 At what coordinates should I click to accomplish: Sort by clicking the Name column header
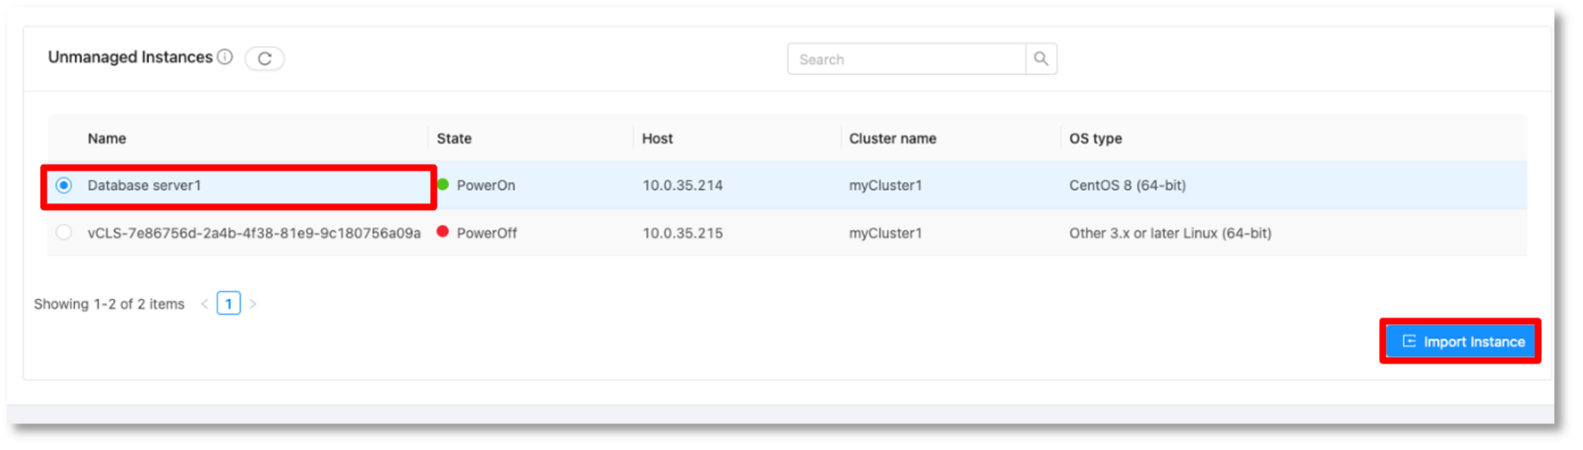click(107, 138)
